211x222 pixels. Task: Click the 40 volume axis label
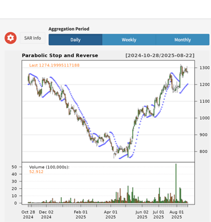14,174
